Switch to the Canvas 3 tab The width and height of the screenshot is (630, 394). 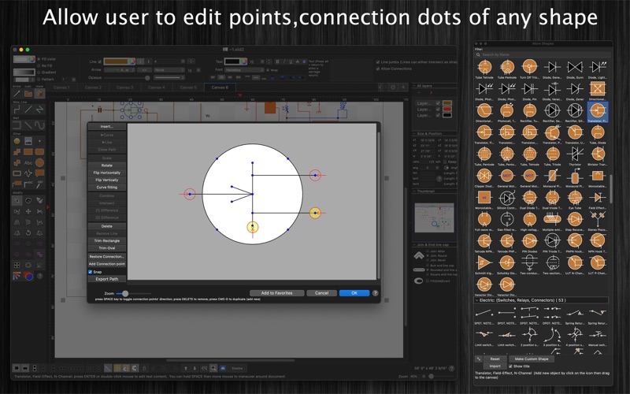click(124, 87)
